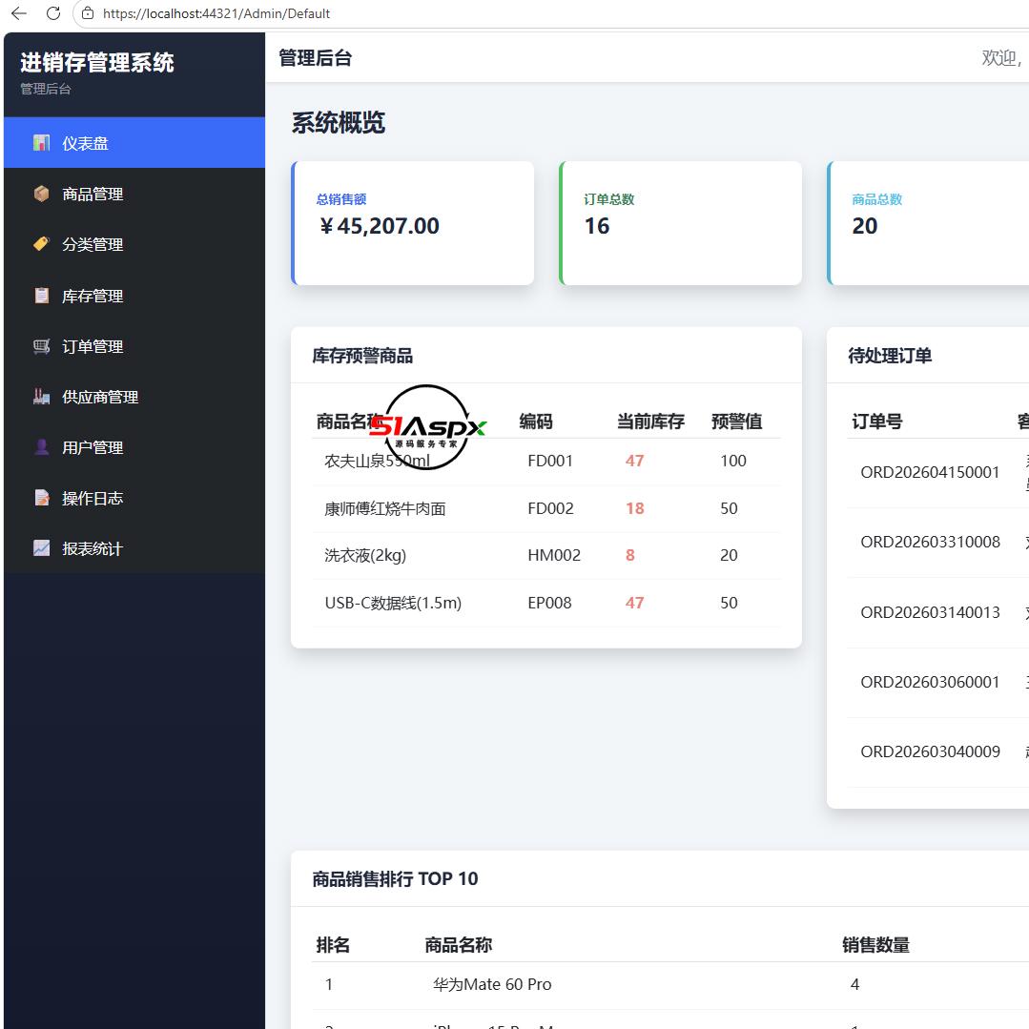The width and height of the screenshot is (1029, 1029).
Task: Click the 库存预警商品 panel heading
Action: point(362,356)
